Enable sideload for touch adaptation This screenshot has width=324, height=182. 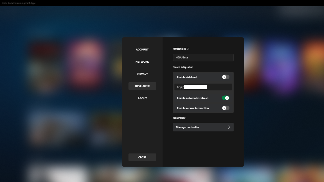[x=225, y=77]
